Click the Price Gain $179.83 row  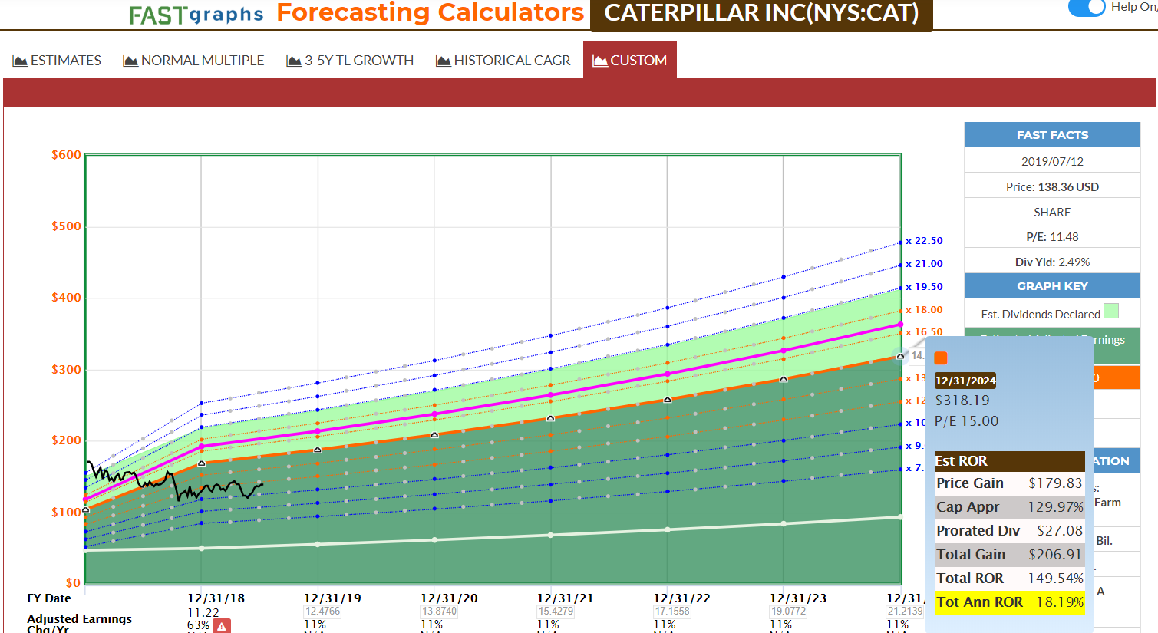coord(1010,483)
